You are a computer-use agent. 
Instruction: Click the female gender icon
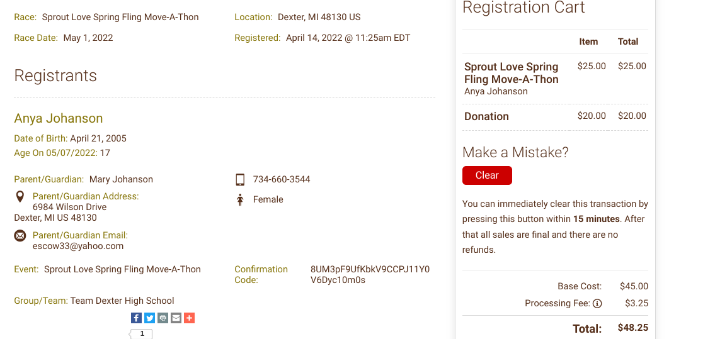click(x=240, y=200)
